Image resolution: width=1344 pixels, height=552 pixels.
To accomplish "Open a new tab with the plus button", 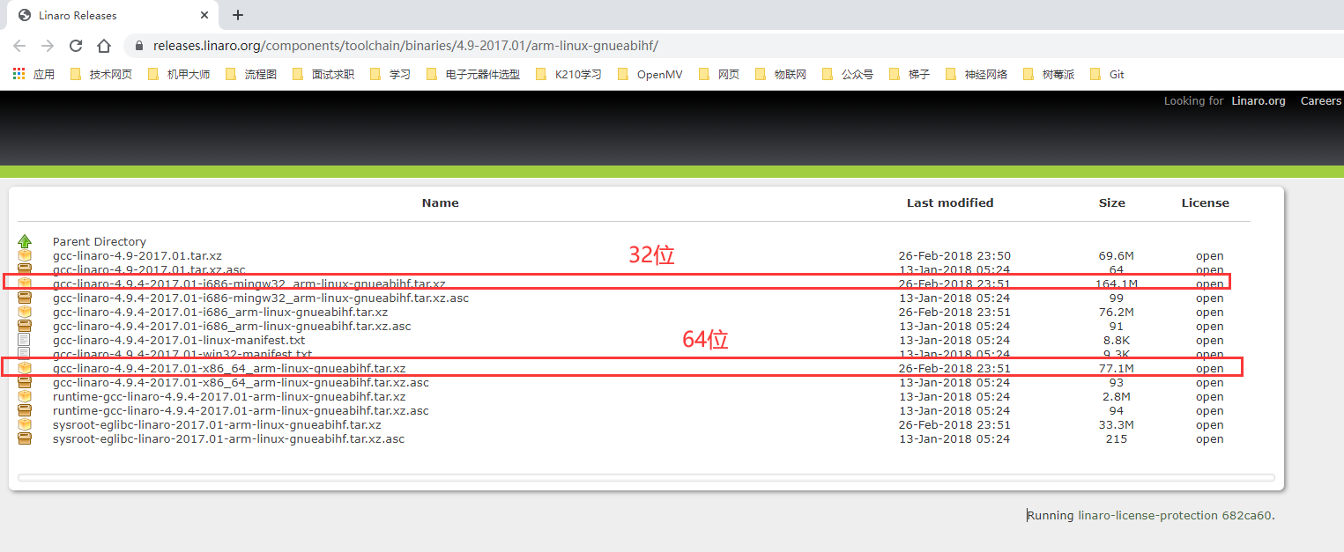I will click(238, 15).
